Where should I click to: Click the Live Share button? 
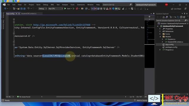[176, 9]
